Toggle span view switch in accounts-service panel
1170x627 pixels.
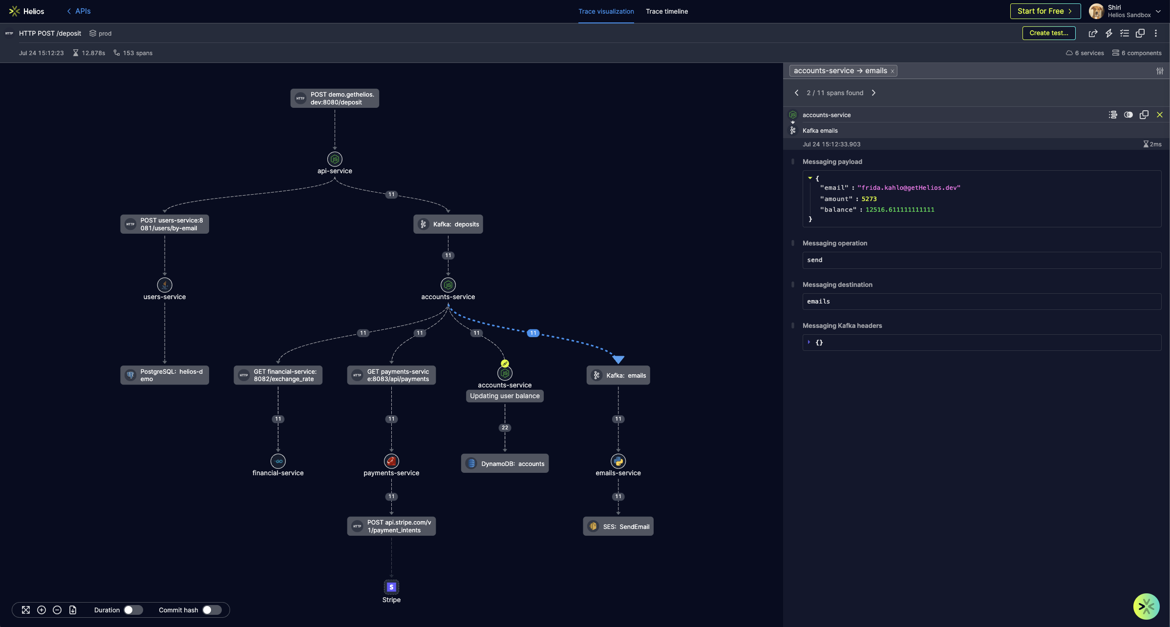[x=1128, y=115]
